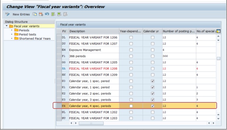Click the posting periods value 366
The width and height of the screenshot is (227, 130).
[165, 56]
